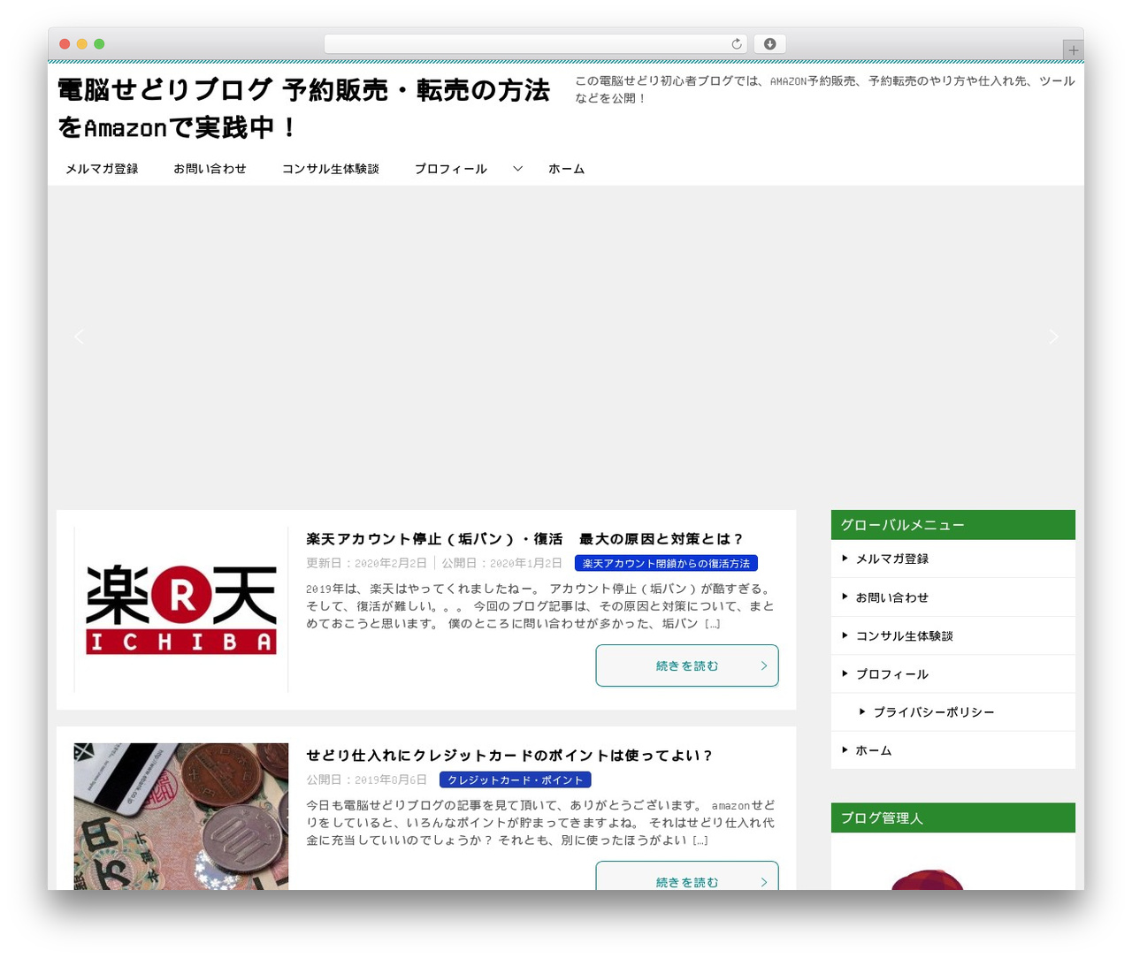Image resolution: width=1132 pixels, height=958 pixels.
Task: Open メルマガ登録 in top navigation
Action: coord(102,169)
